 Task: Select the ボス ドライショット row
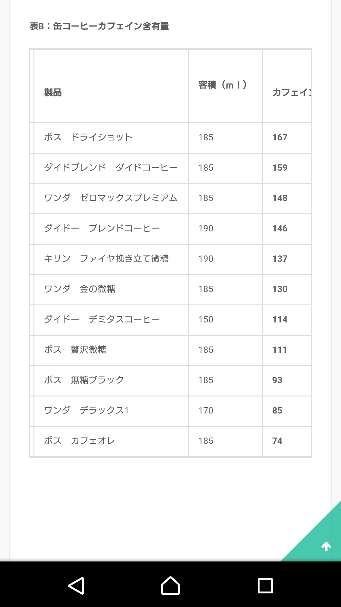click(88, 137)
